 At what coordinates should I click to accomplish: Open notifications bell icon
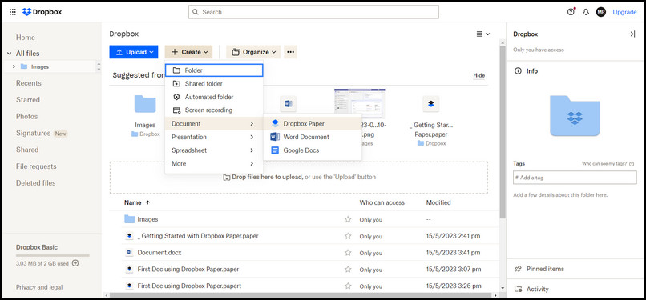pos(585,12)
